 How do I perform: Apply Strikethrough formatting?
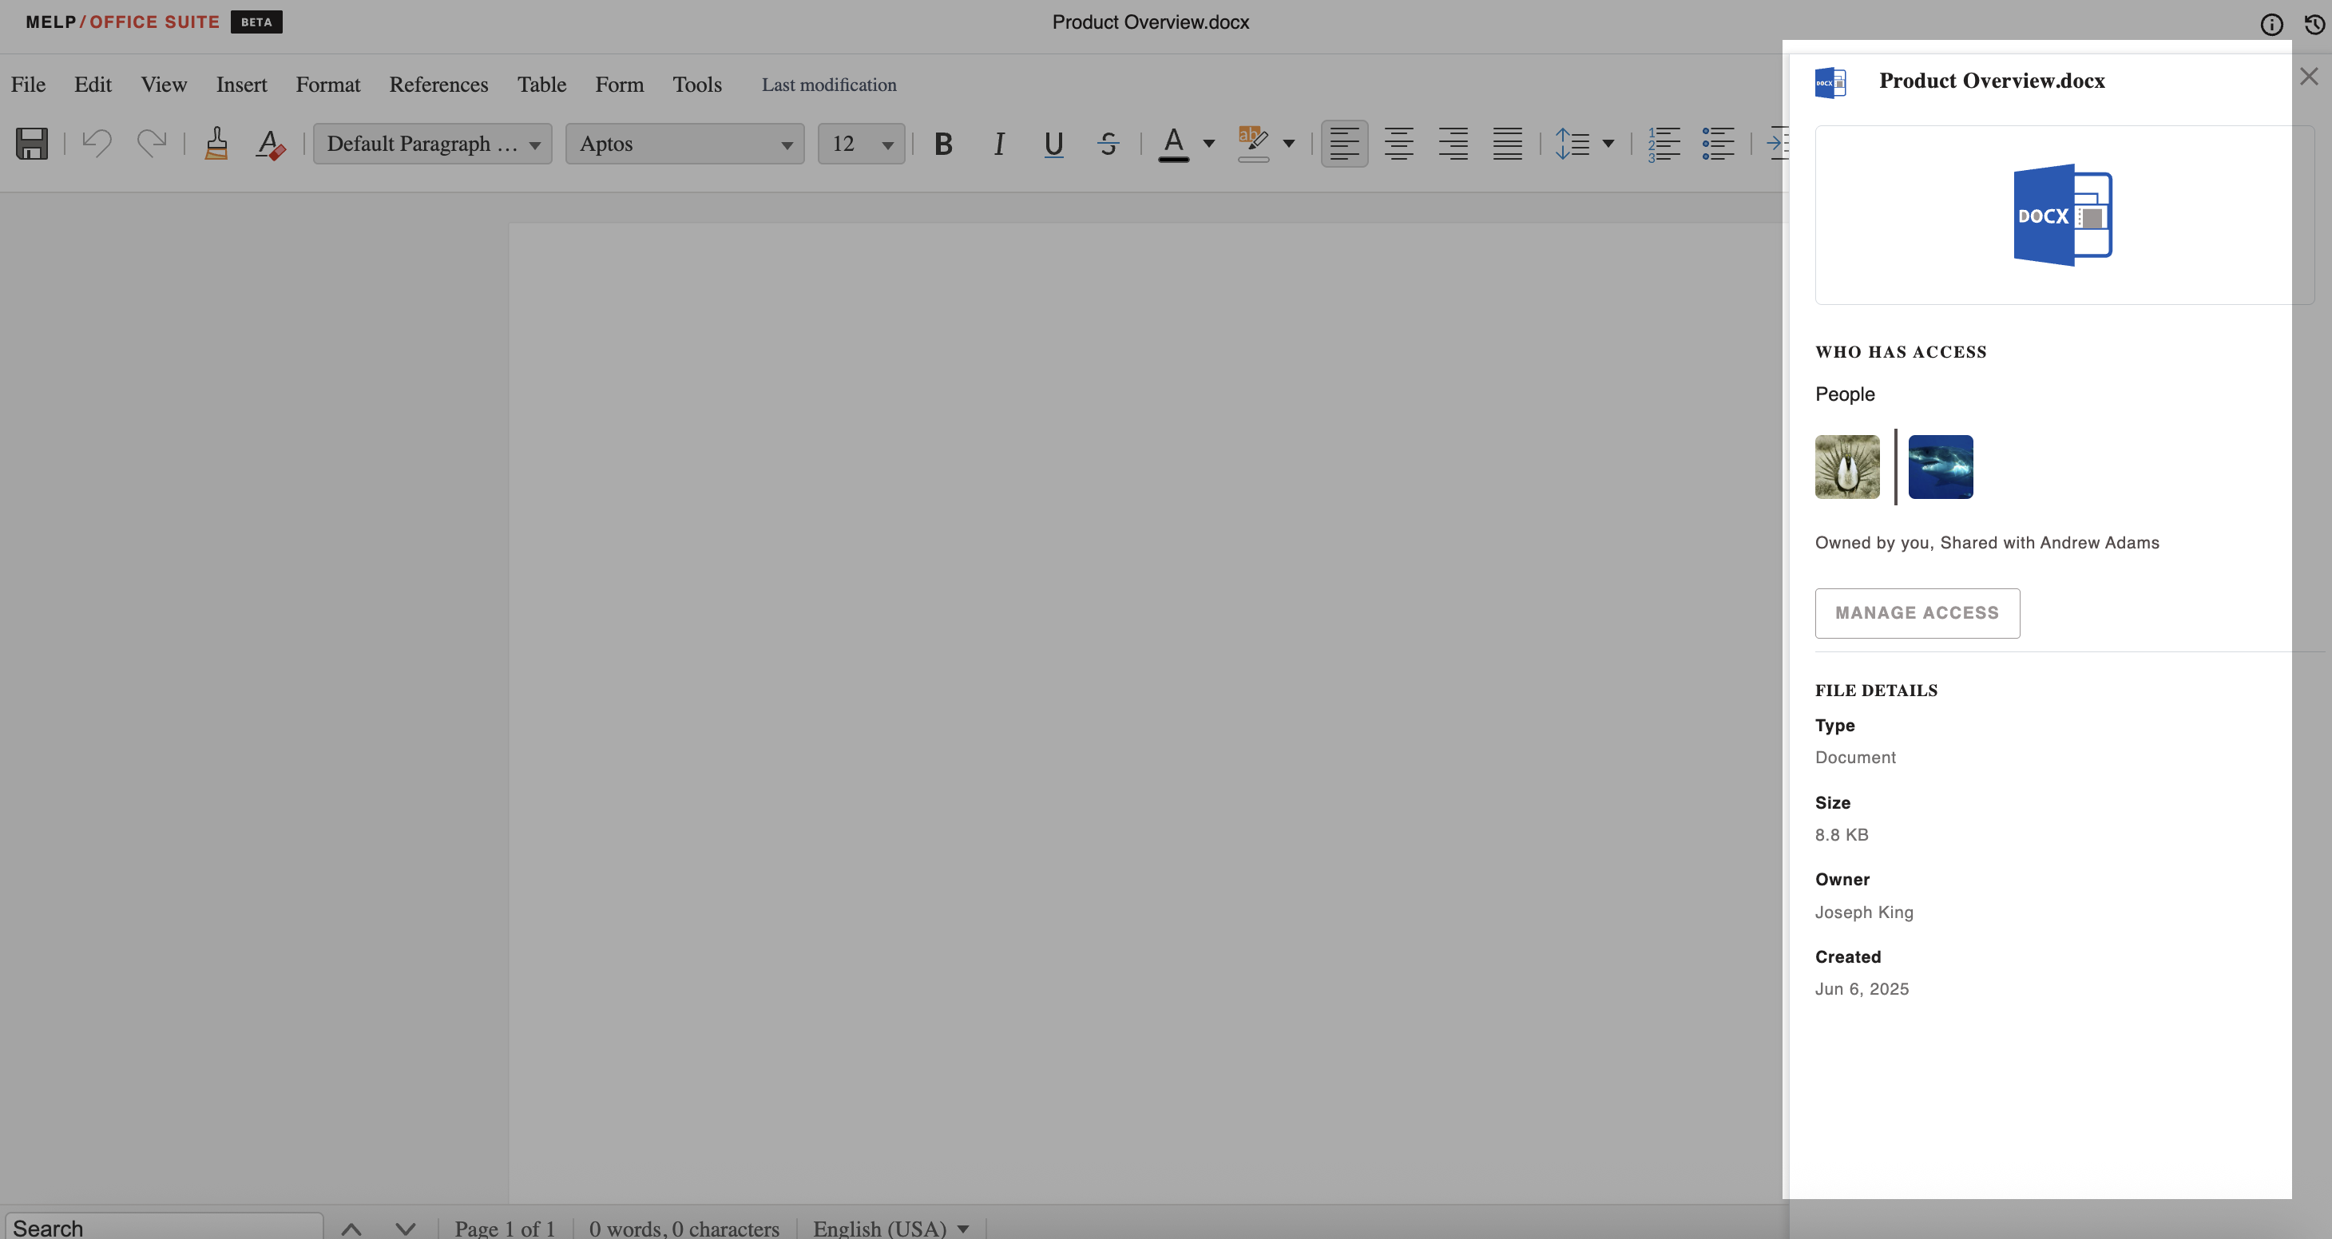pos(1108,143)
